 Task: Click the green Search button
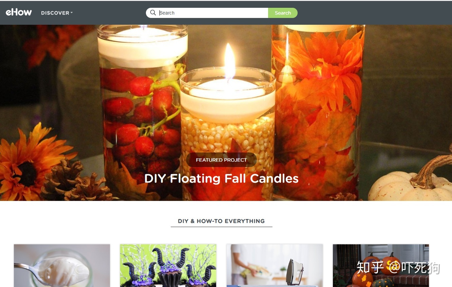coord(283,13)
